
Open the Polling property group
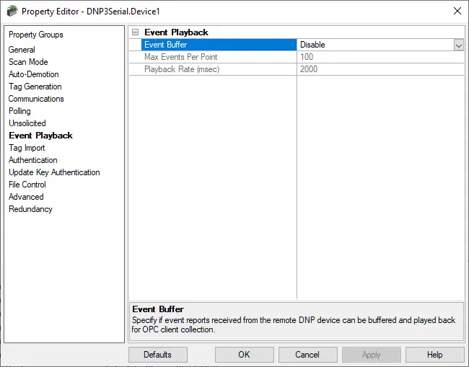pyautogui.click(x=19, y=111)
